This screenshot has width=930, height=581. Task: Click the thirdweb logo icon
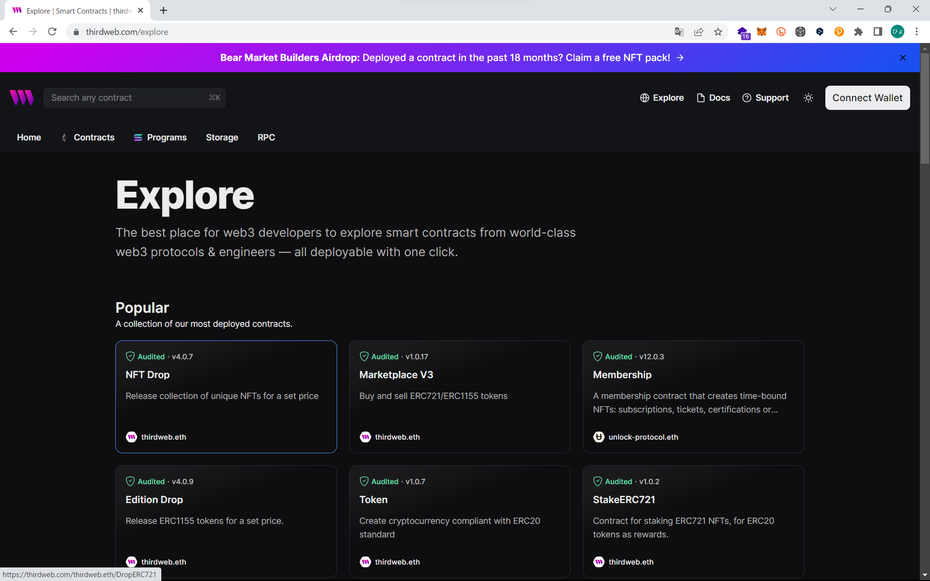click(x=22, y=97)
